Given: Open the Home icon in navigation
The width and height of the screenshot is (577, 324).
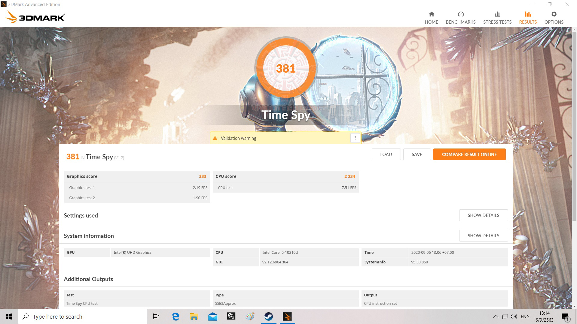Looking at the screenshot, I should coord(431,14).
